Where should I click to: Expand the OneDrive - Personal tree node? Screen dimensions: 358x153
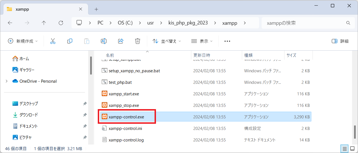click(6, 81)
